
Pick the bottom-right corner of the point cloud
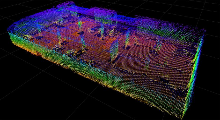184,117
